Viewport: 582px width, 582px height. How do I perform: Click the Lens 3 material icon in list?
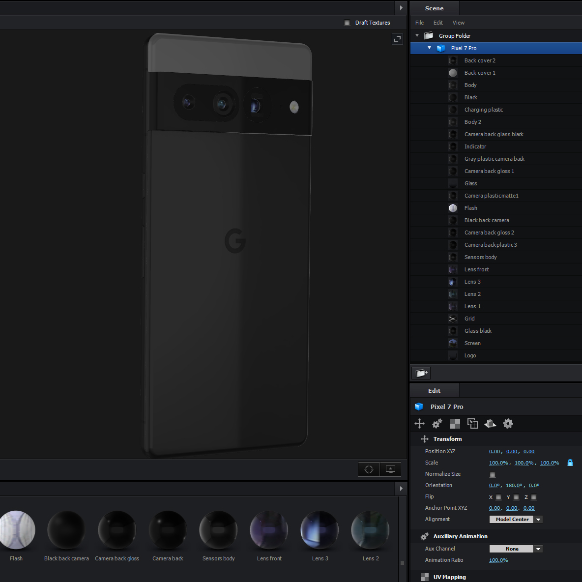[453, 282]
